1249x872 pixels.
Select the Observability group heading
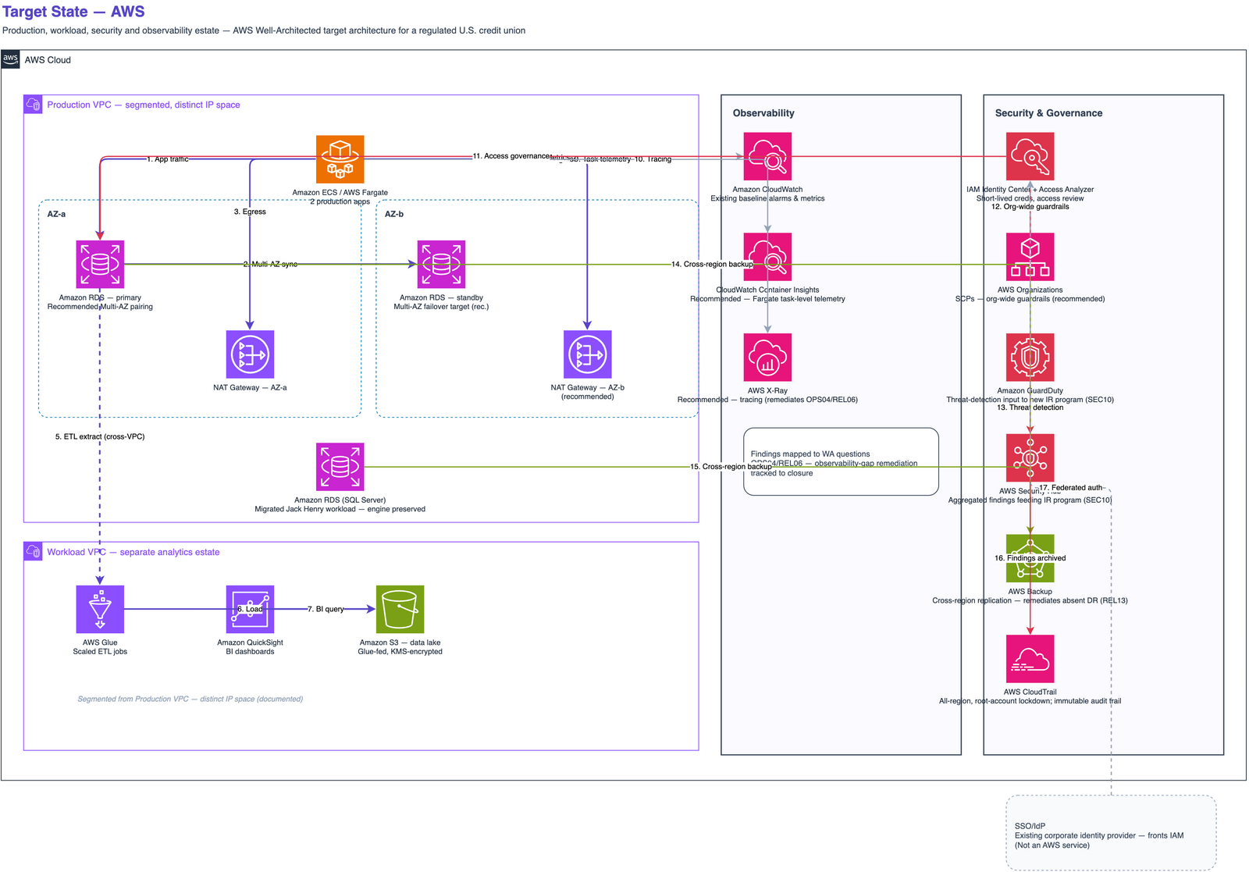point(763,113)
